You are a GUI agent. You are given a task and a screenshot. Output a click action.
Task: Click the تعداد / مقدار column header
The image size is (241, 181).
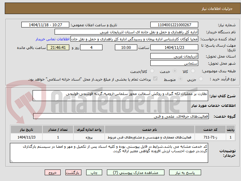(58, 130)
